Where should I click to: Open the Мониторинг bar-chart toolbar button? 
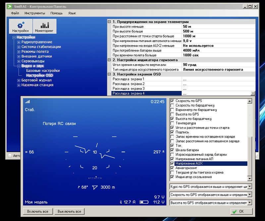pyautogui.click(x=44, y=26)
